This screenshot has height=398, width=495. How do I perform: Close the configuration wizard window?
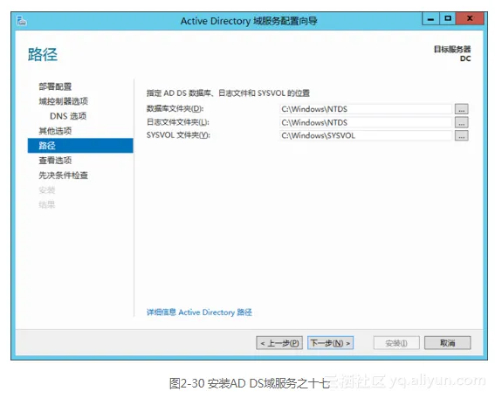(x=470, y=18)
